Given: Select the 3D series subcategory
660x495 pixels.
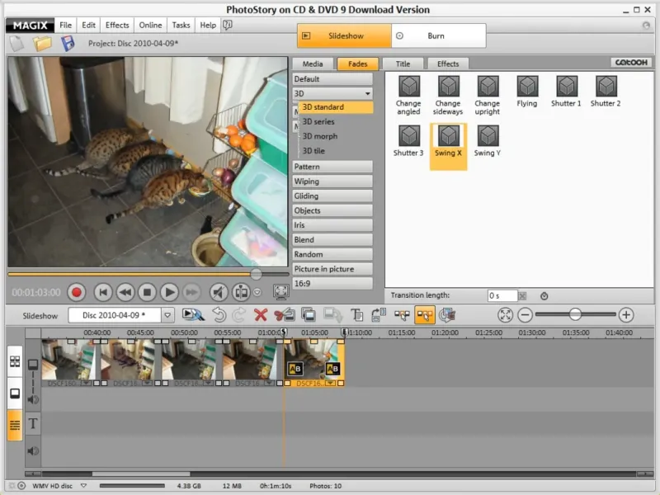Looking at the screenshot, I should (x=318, y=121).
